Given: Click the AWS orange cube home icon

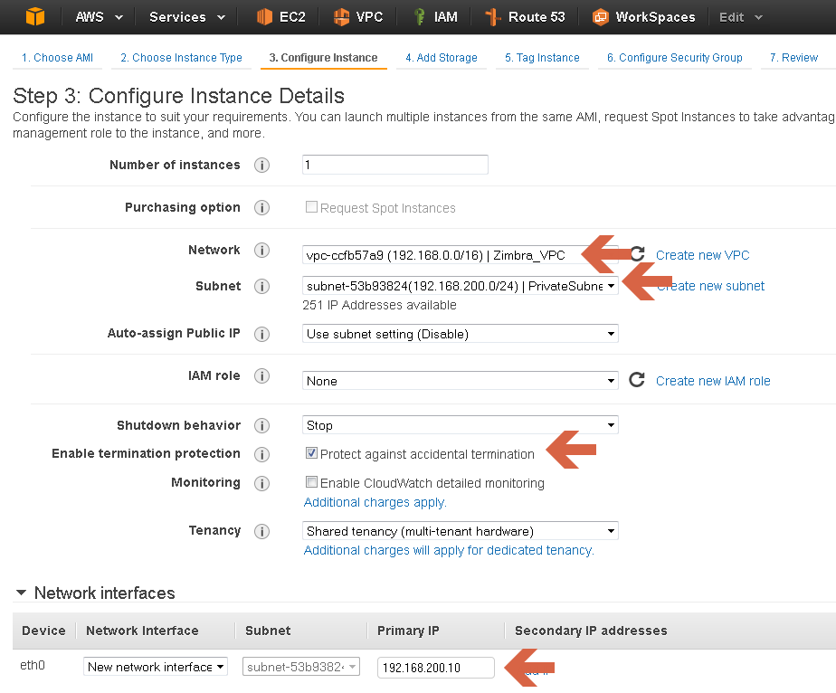Looking at the screenshot, I should tap(35, 16).
